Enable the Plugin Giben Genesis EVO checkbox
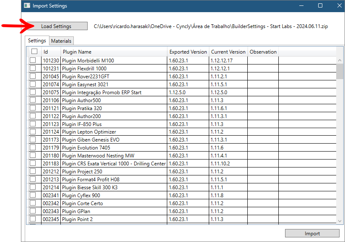 (33, 139)
